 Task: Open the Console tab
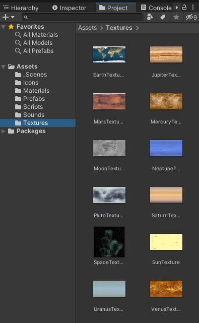pyautogui.click(x=156, y=8)
